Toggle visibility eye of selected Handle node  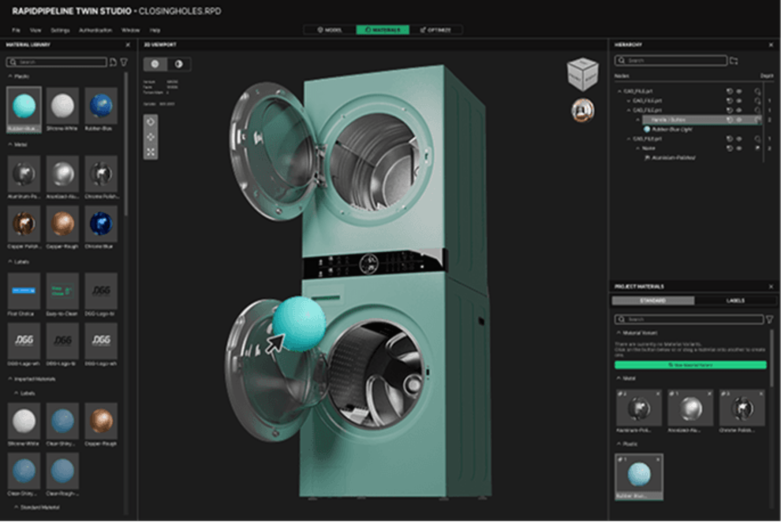pos(739,120)
